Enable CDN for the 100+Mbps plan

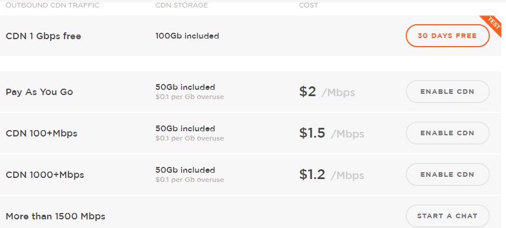[x=447, y=133]
